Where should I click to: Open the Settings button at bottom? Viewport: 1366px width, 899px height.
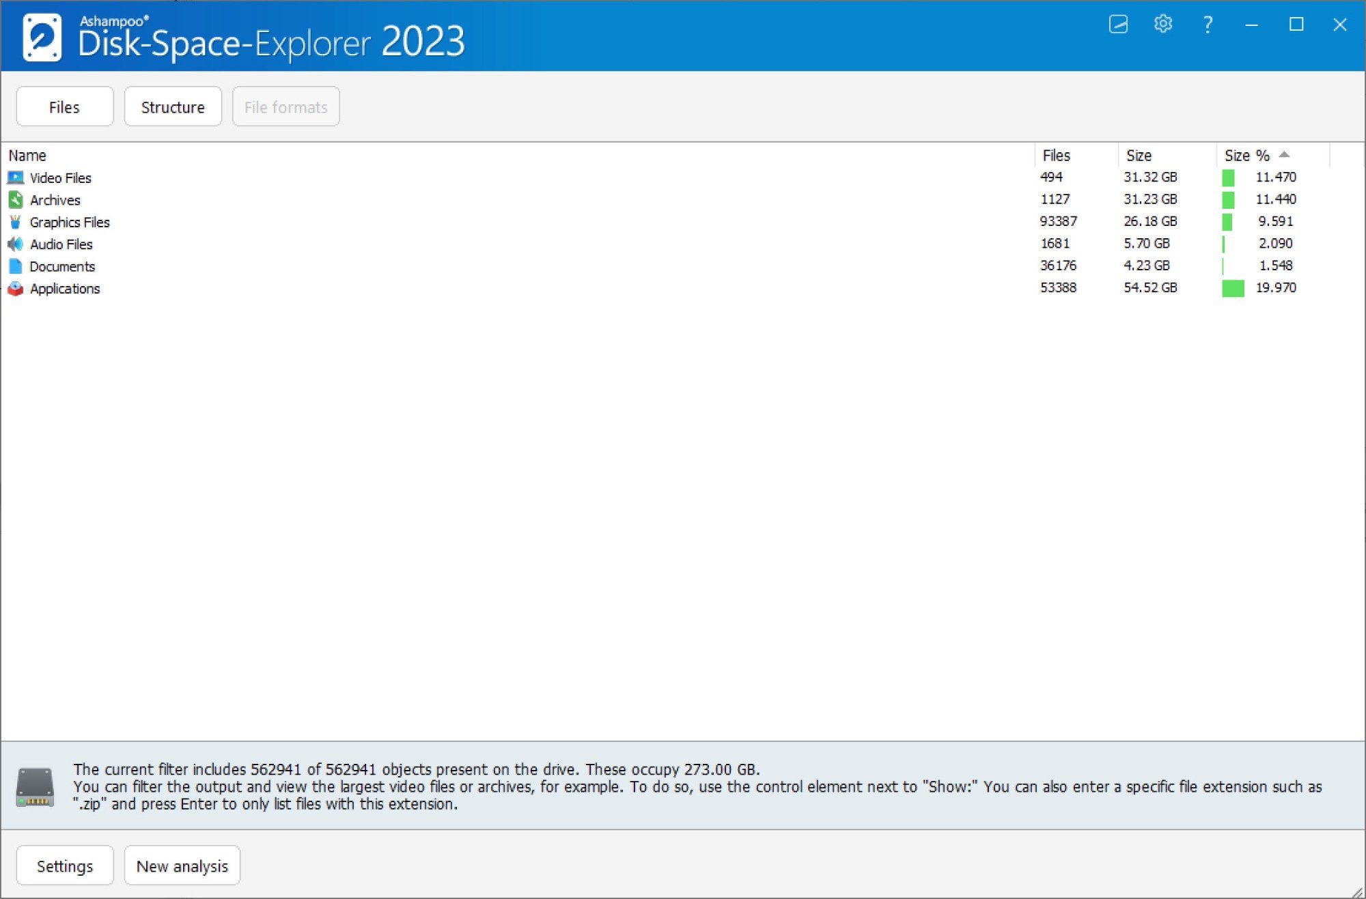(x=64, y=866)
